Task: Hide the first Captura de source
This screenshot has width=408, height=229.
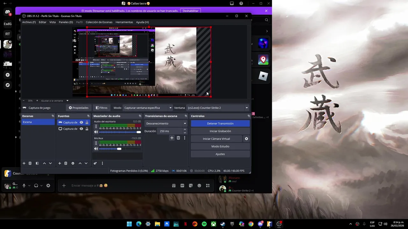Action: pos(81,122)
